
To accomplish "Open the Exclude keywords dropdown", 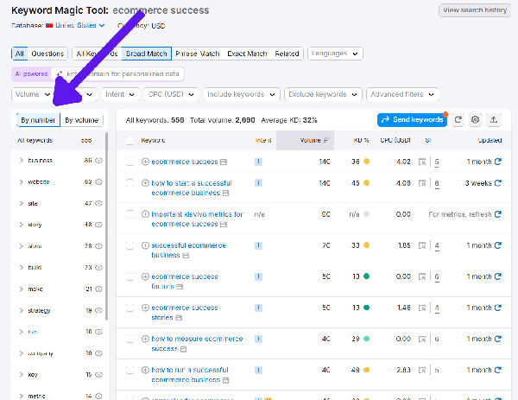I will tap(323, 94).
